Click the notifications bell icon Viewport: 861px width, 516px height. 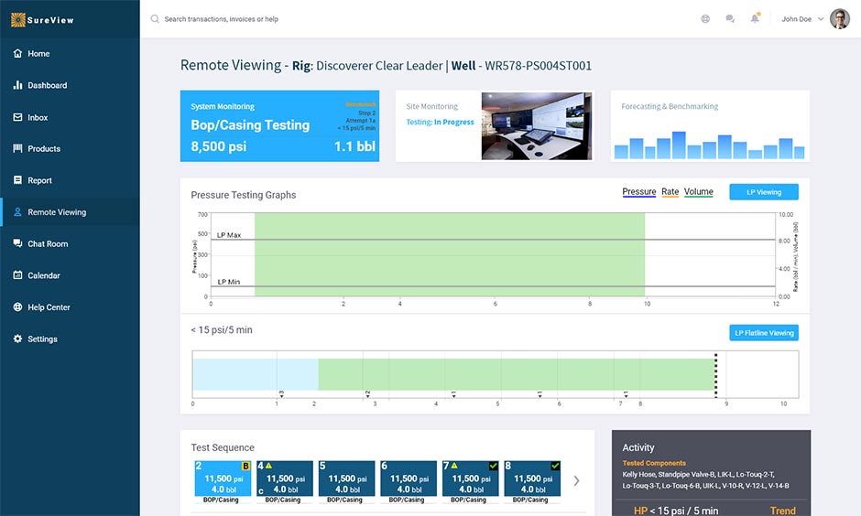click(755, 18)
